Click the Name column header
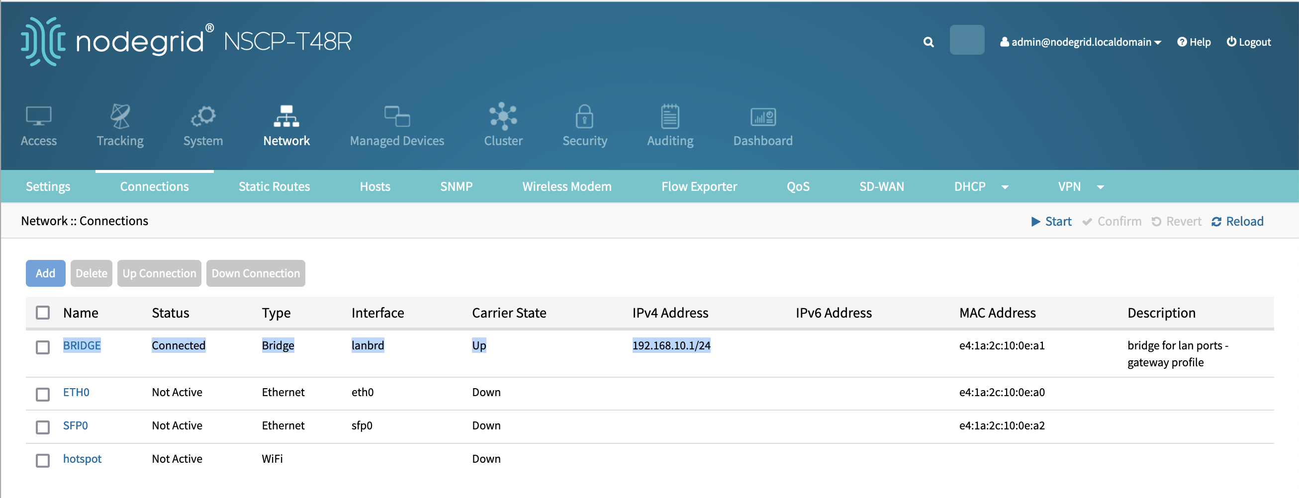 tap(81, 313)
